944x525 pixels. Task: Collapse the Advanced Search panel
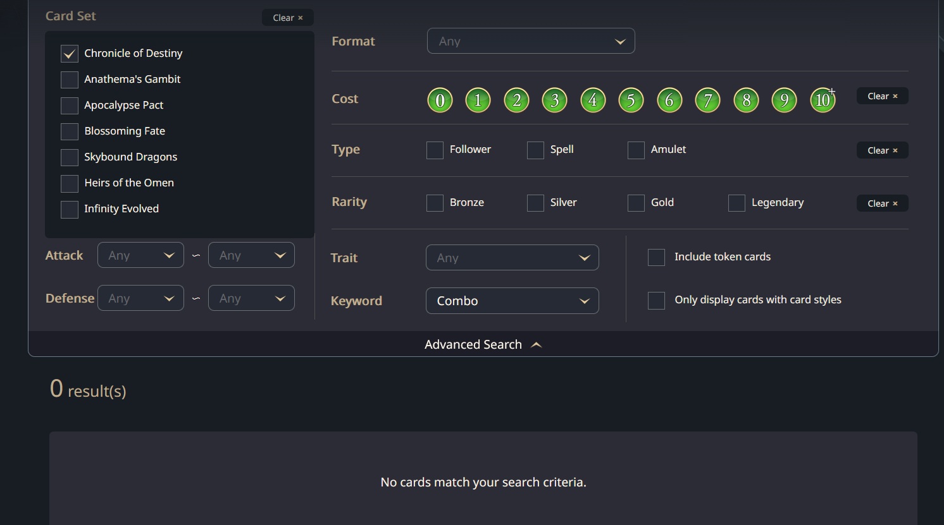point(483,344)
